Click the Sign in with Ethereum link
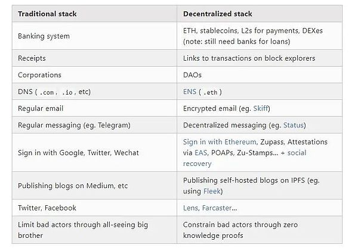The height and width of the screenshot is (251, 358). [x=220, y=142]
